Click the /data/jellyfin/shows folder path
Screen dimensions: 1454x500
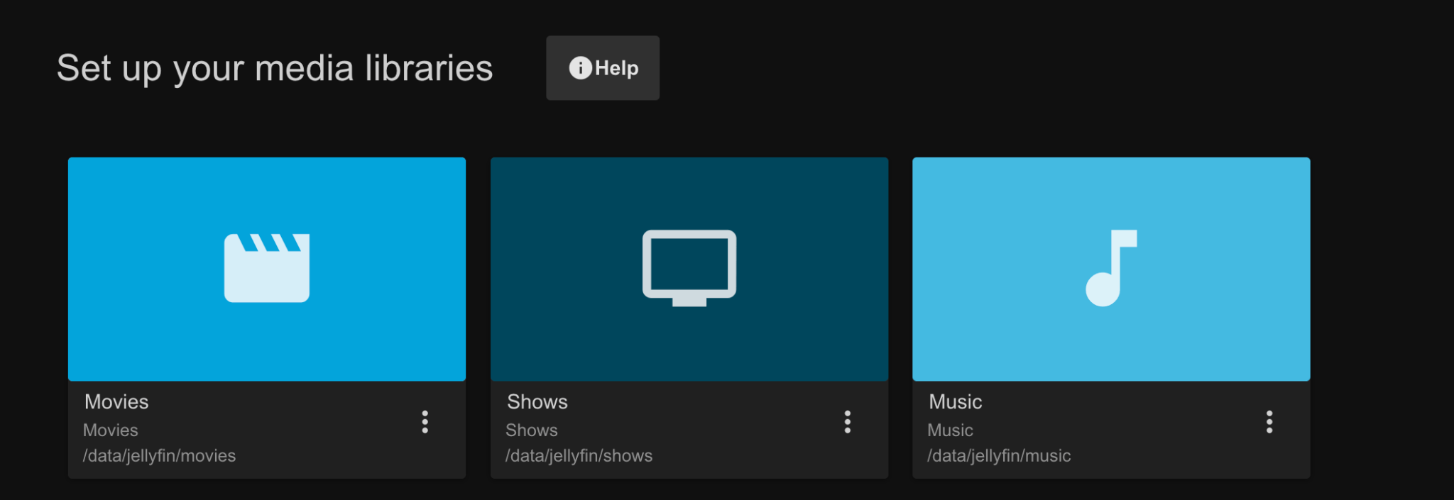click(579, 456)
